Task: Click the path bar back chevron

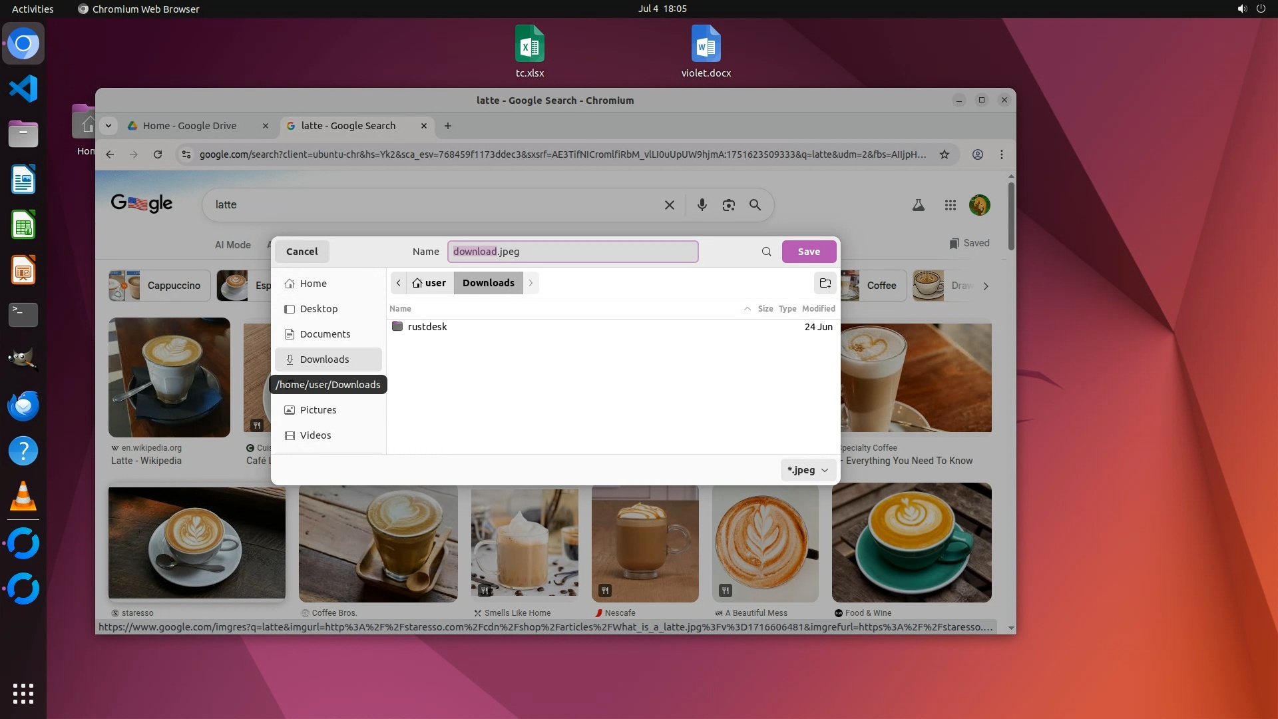Action: pos(398,283)
